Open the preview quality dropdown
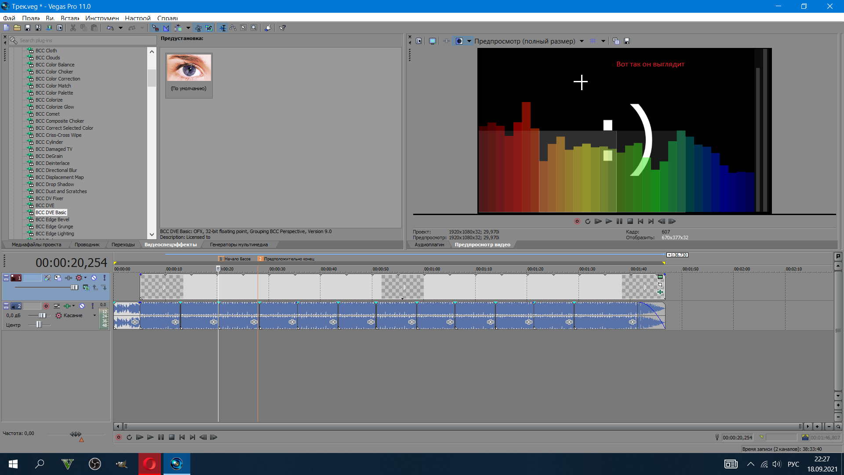 point(582,41)
